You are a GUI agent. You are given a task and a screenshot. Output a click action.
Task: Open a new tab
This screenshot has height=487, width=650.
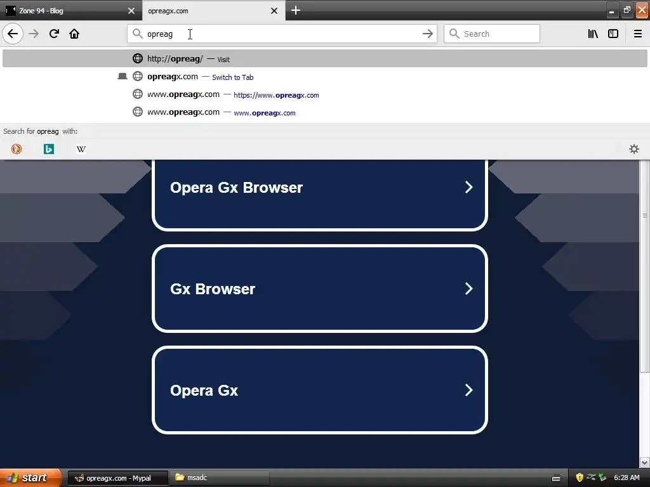(296, 10)
